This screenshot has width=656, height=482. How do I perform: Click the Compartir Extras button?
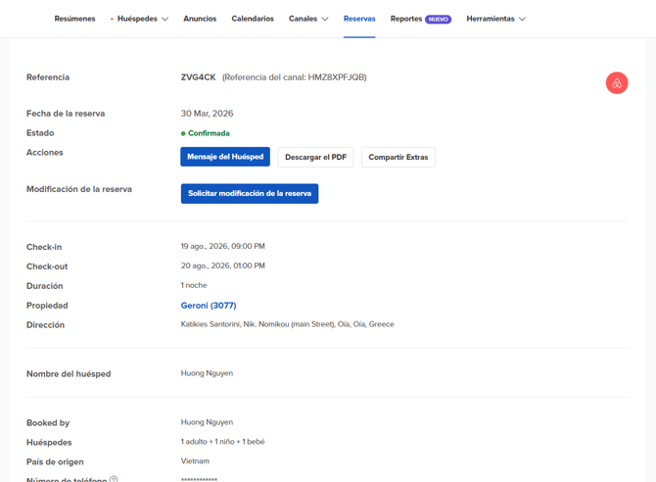pyautogui.click(x=398, y=157)
